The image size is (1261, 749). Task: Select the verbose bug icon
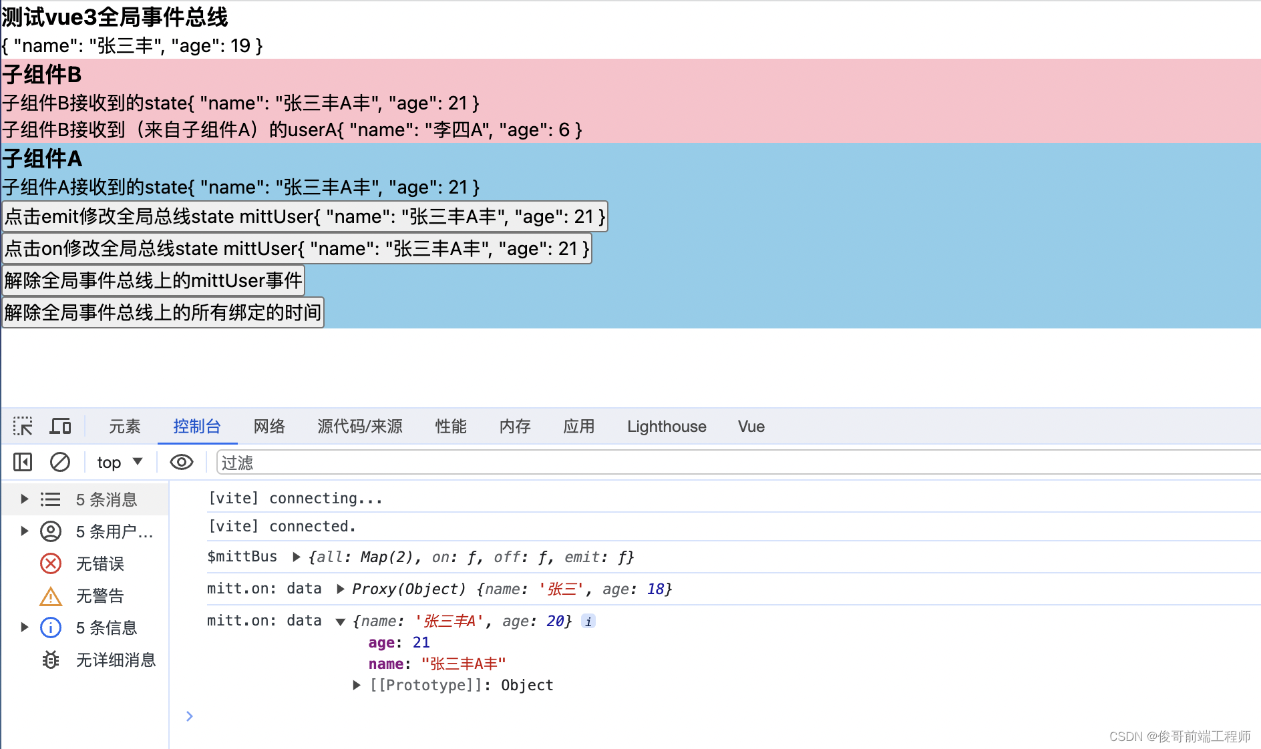coord(51,660)
